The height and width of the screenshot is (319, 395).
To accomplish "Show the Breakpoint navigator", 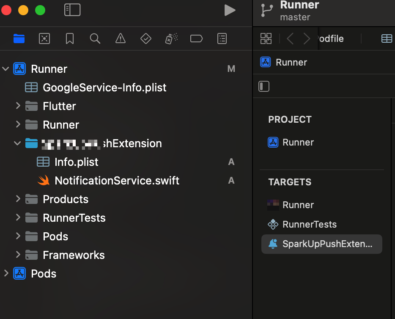I will pos(197,39).
